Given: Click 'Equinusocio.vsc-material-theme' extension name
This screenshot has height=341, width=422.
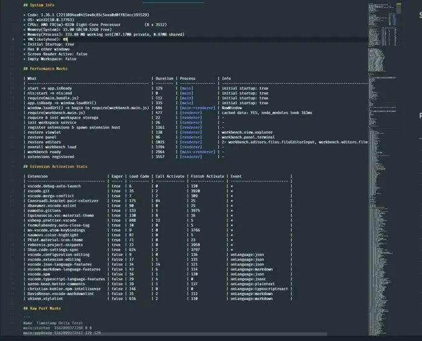Looking at the screenshot, I should point(60,216).
